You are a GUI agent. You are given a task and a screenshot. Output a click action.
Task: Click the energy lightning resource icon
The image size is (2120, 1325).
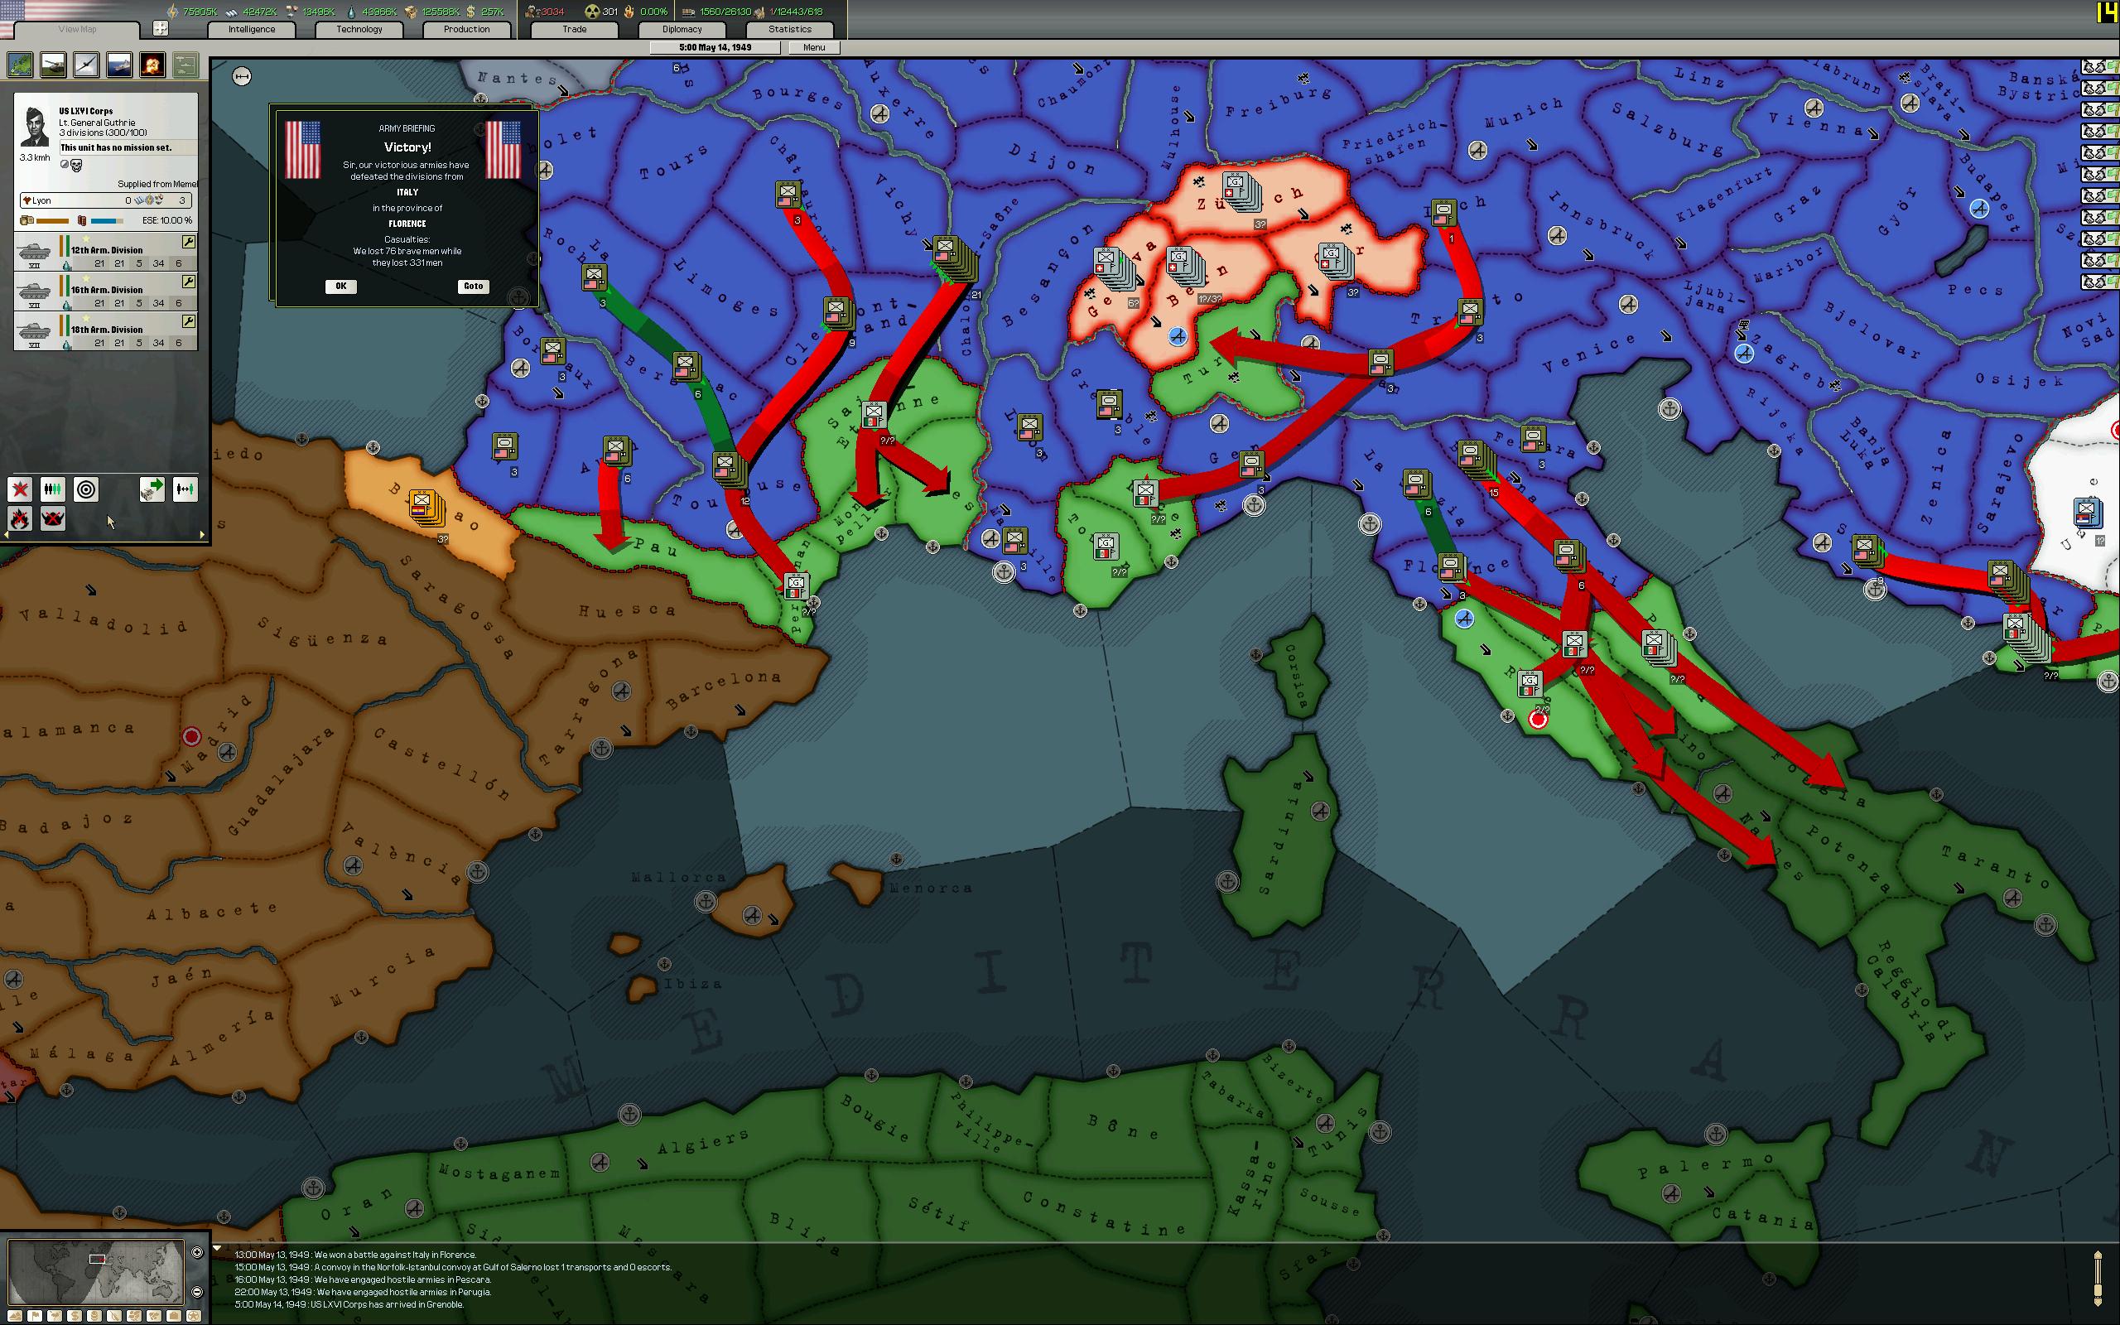pyautogui.click(x=172, y=12)
